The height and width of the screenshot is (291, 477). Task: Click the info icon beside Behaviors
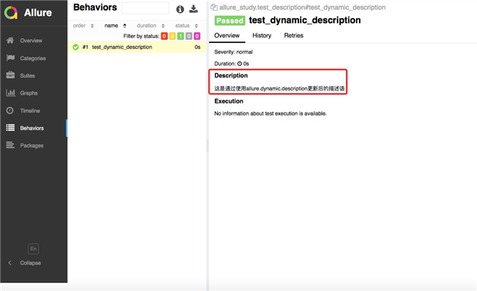[180, 9]
